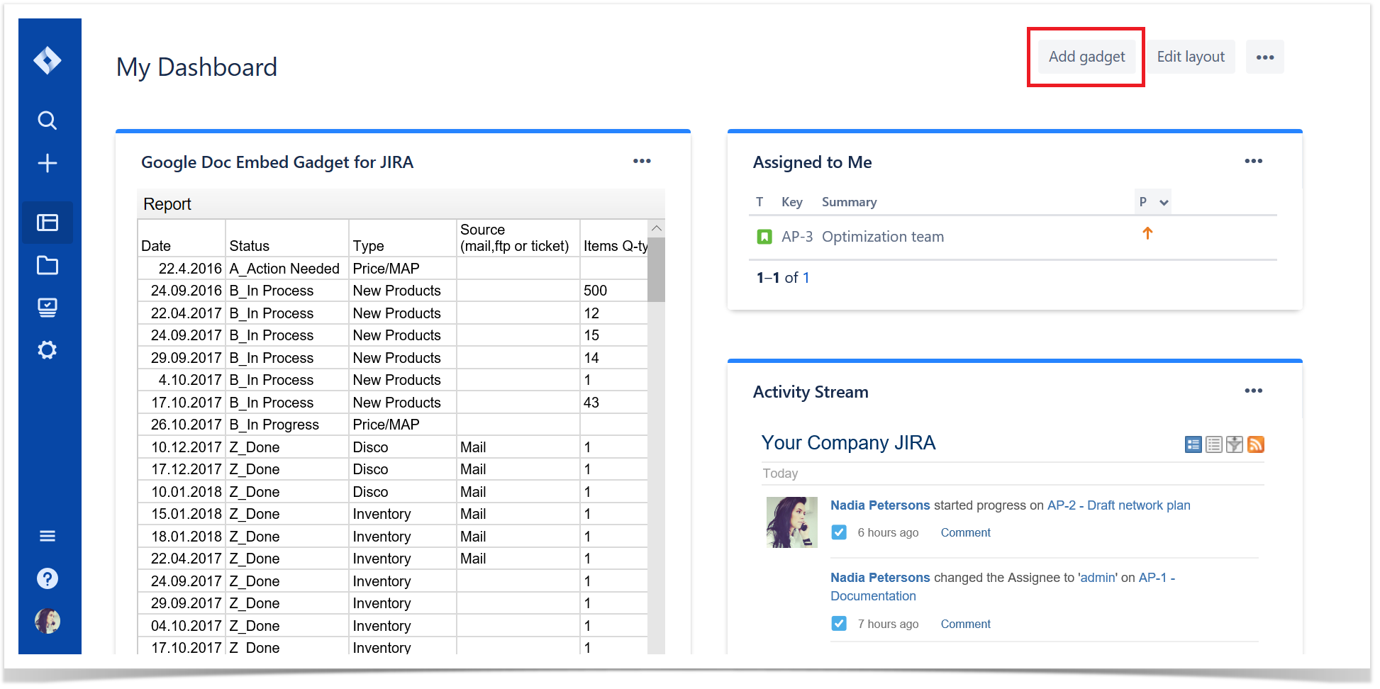Screen dimensions: 1380x689
Task: Click the AP-3 story type icon
Action: click(764, 237)
